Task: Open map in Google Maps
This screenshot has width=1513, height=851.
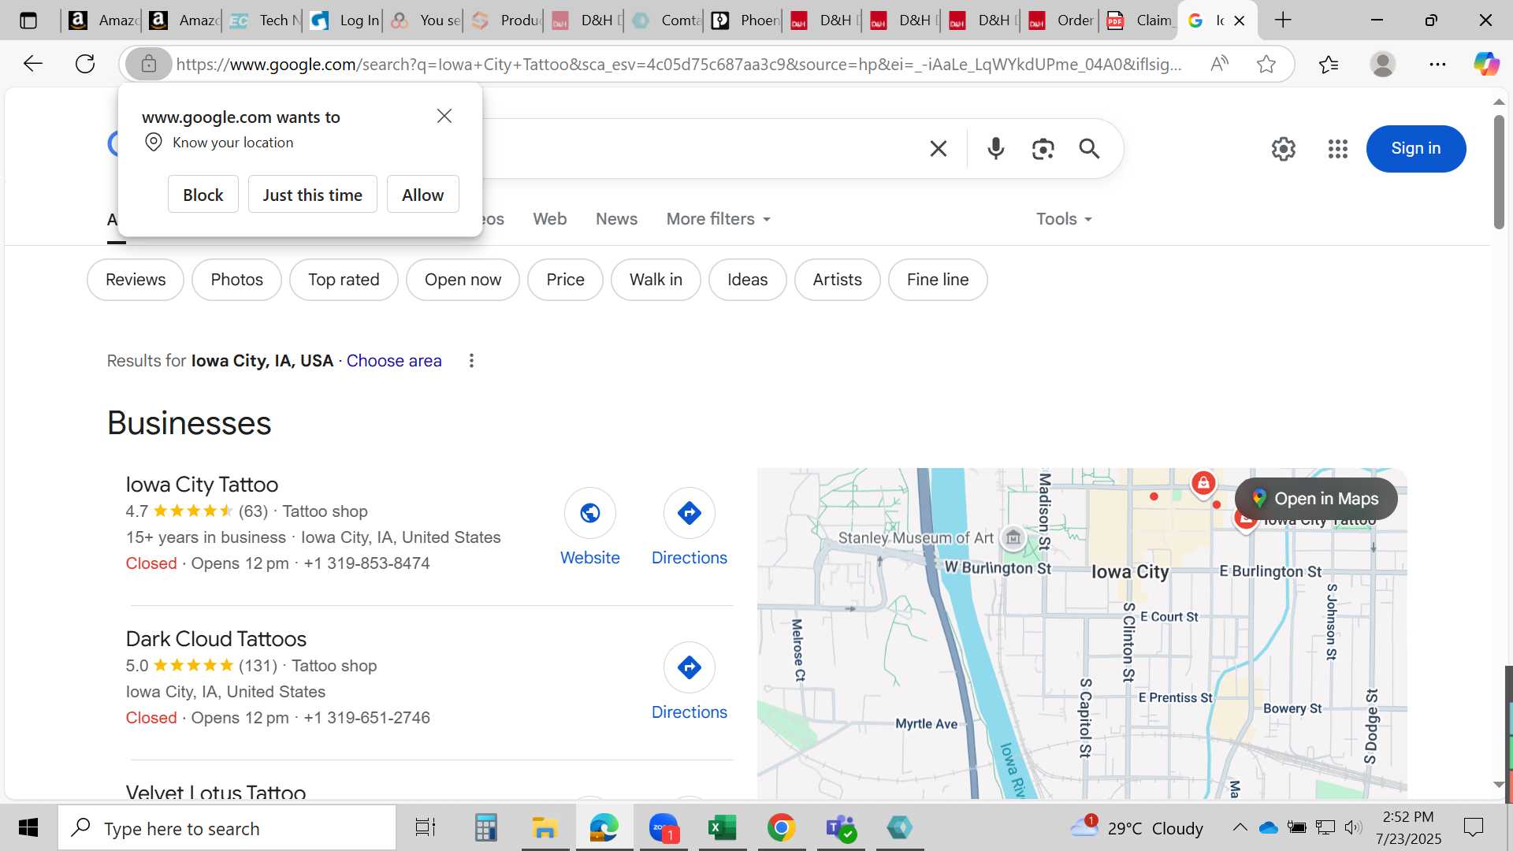Action: coord(1317,499)
